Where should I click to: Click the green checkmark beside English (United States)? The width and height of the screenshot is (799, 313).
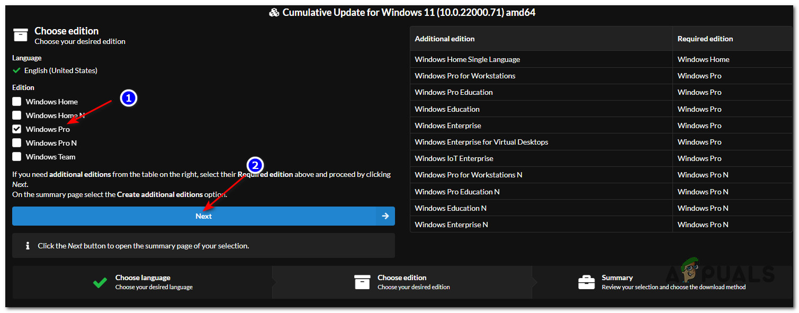[17, 70]
